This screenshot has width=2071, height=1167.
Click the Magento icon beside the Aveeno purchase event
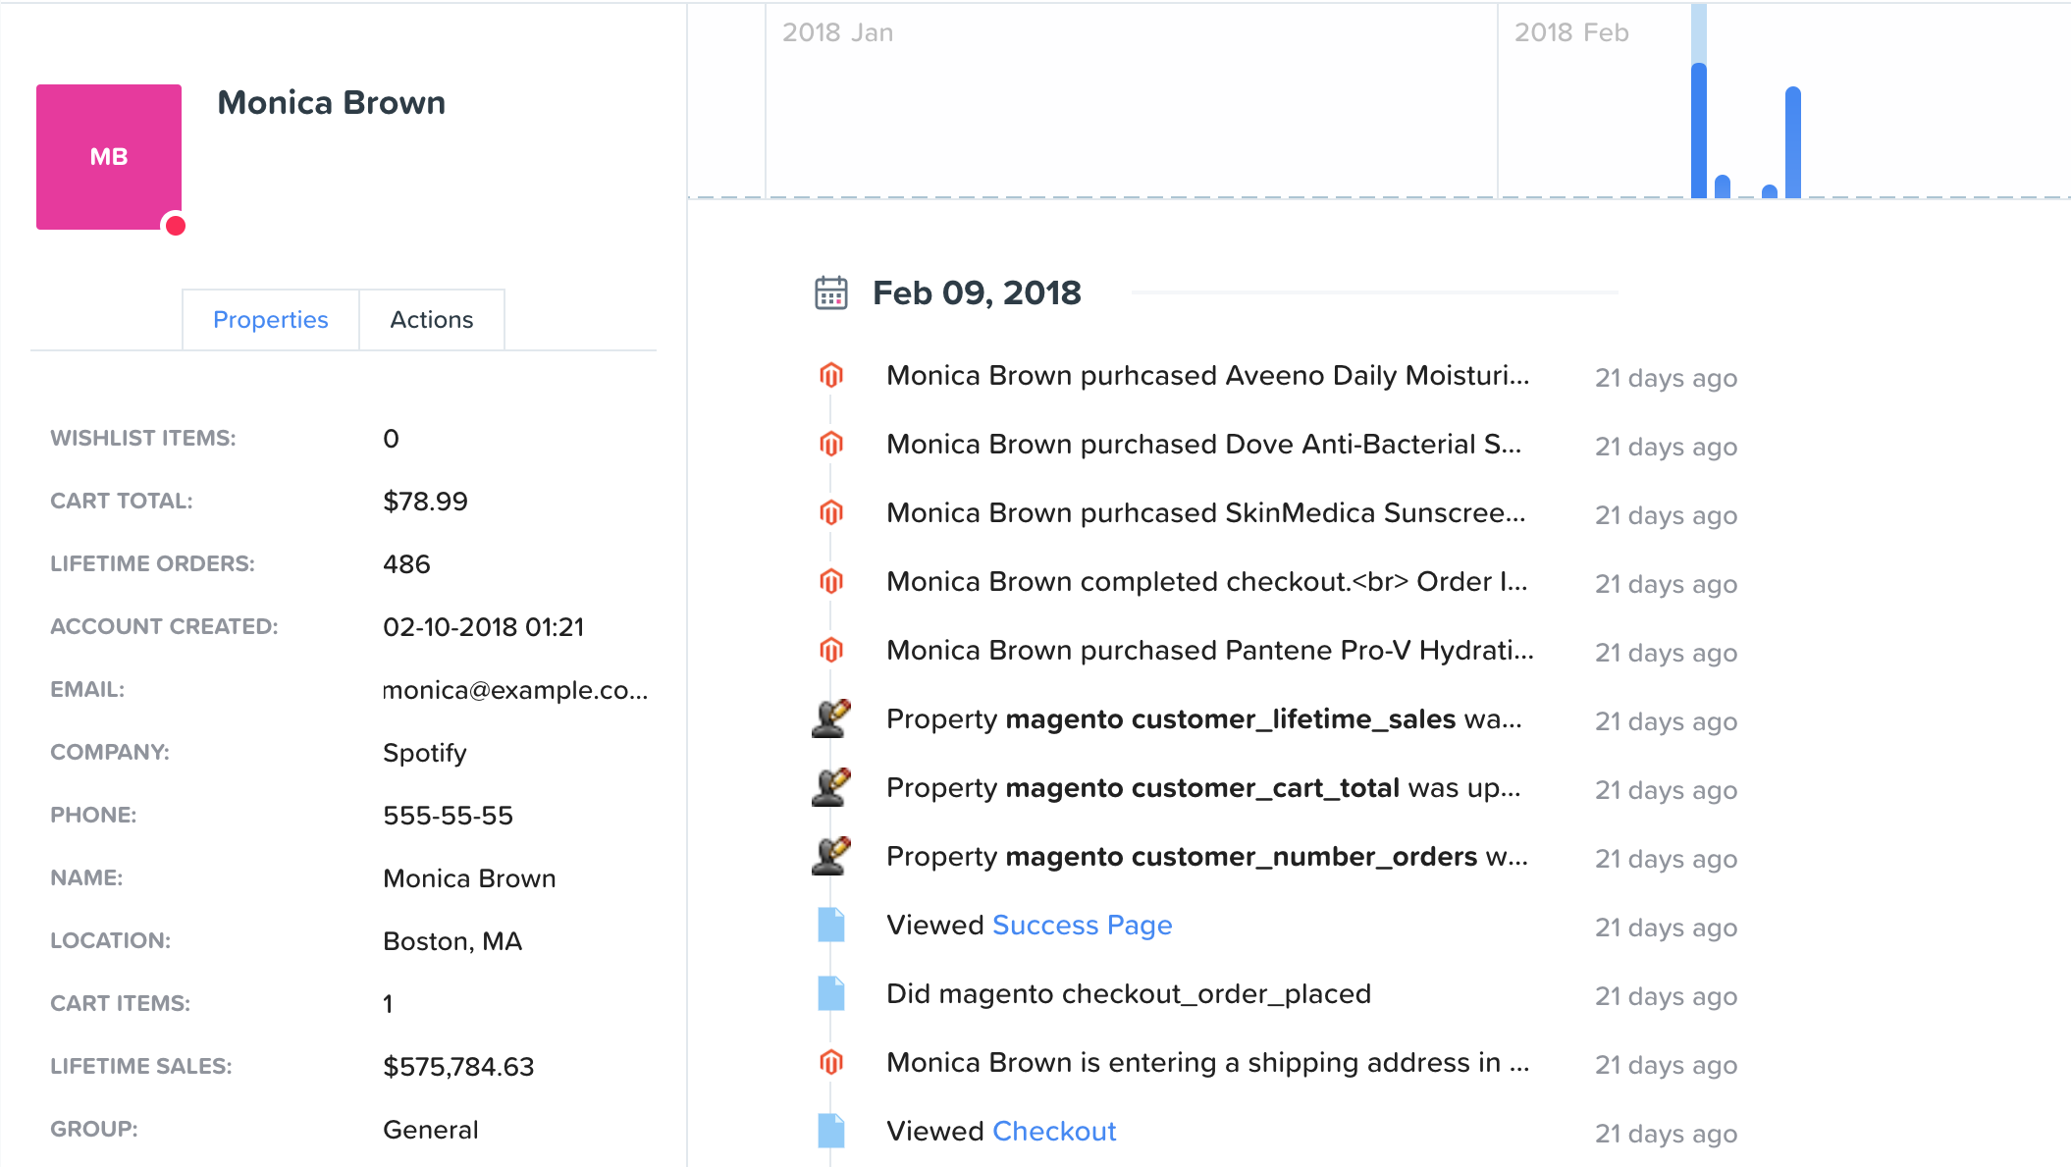(x=831, y=376)
